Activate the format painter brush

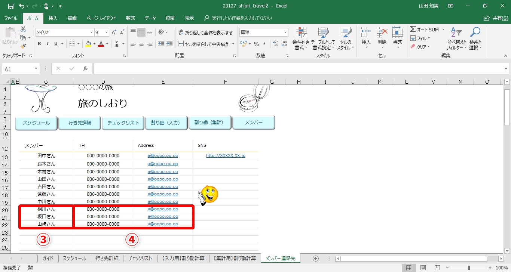click(x=23, y=46)
